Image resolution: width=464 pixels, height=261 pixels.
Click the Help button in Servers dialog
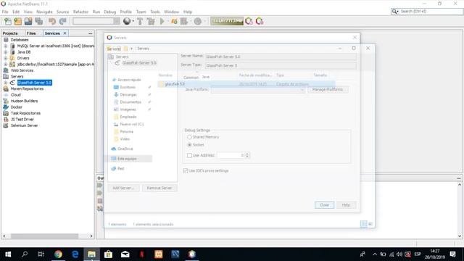pos(346,204)
